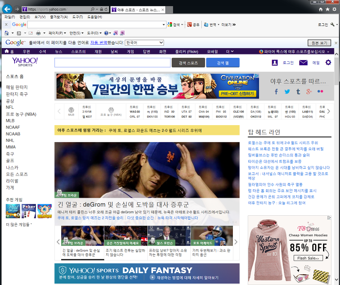Show next scores in the scoreboard
This screenshot has width=340, height=285.
[329, 112]
